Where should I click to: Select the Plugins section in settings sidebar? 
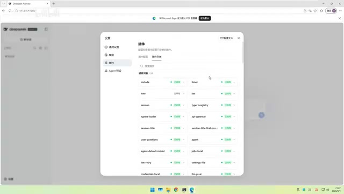117,63
